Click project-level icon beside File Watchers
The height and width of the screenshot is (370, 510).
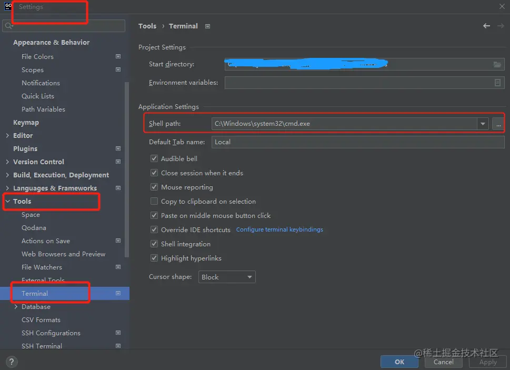[x=118, y=267]
